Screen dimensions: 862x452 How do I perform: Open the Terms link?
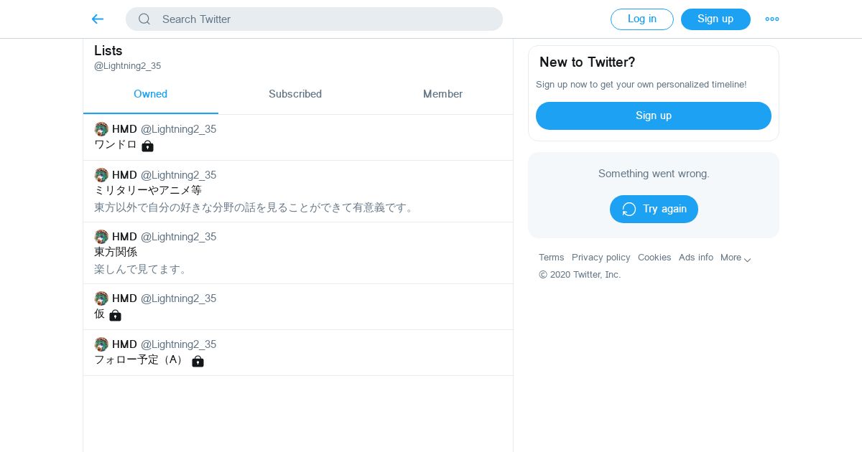coord(552,258)
